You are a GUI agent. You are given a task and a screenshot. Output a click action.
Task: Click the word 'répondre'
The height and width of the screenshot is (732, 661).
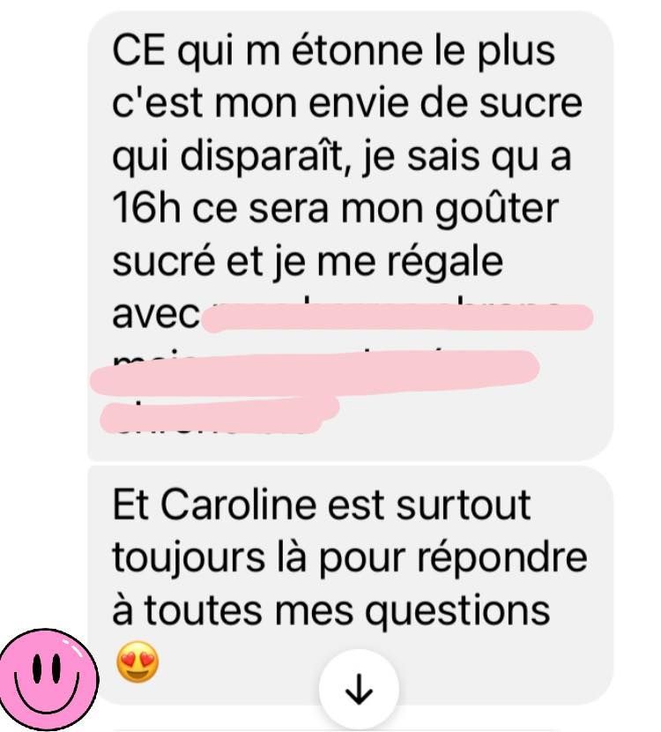pos(501,559)
